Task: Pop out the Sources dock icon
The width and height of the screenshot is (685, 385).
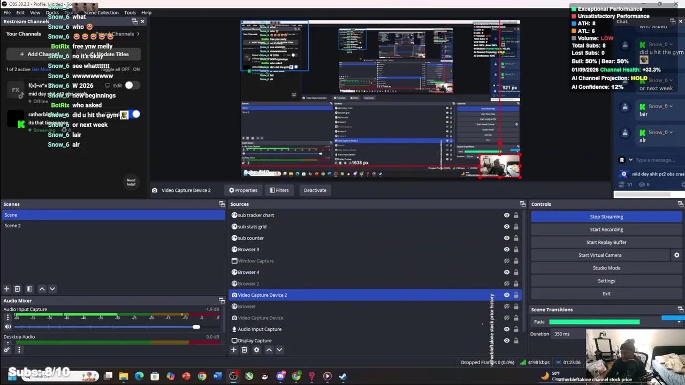Action: [523, 204]
